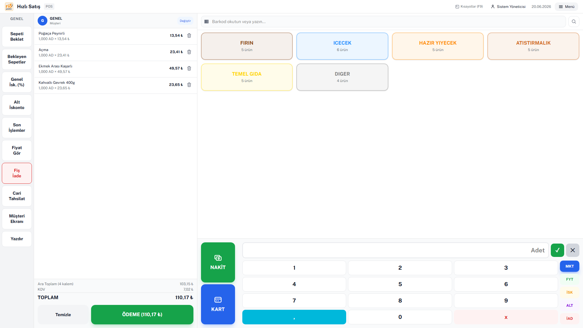Viewport: 583px width, 328px height.
Task: Select the Poğaça Peynirli basket line
Action: (x=115, y=36)
